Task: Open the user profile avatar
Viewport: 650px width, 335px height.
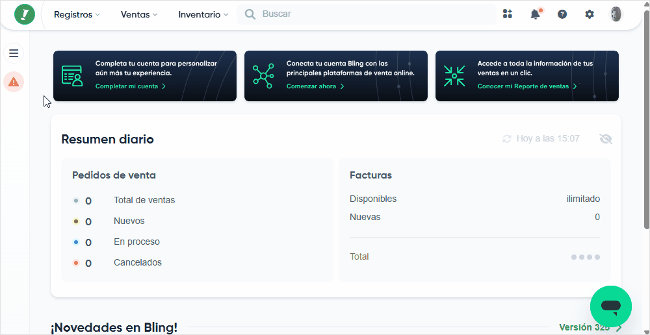Action: pyautogui.click(x=616, y=14)
